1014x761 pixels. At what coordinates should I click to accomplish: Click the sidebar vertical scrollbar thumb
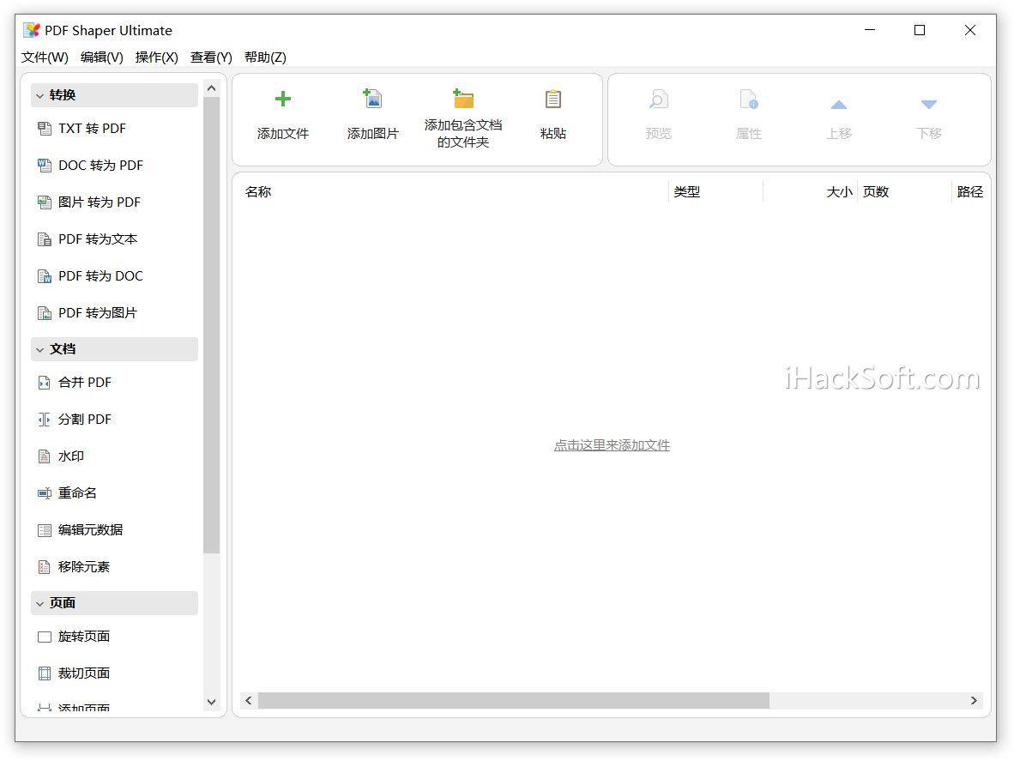coord(212,324)
